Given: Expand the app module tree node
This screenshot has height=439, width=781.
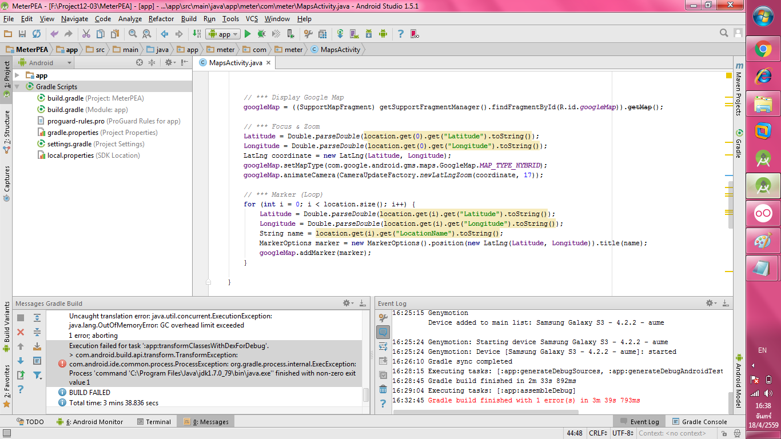Looking at the screenshot, I should 17,75.
